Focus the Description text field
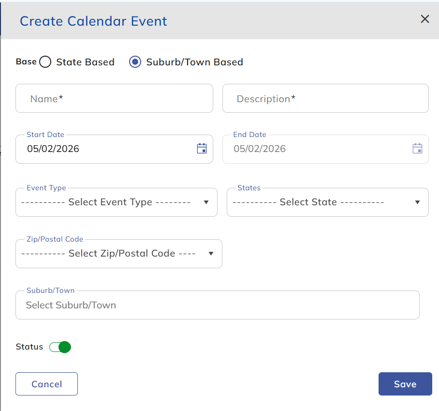 pos(325,99)
